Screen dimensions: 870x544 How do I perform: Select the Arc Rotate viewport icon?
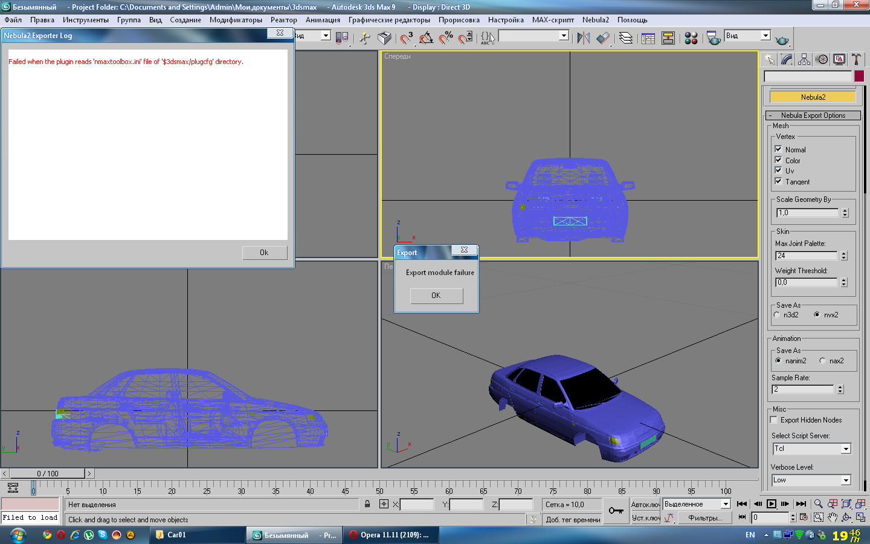[x=846, y=517]
